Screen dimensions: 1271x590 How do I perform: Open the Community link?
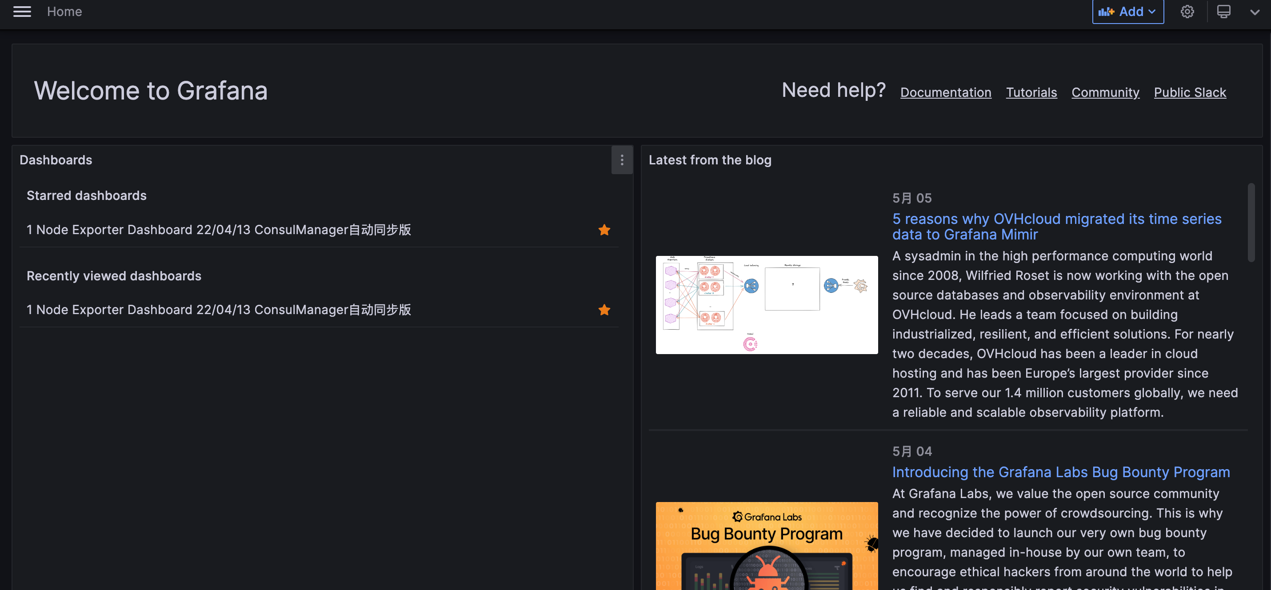pos(1105,92)
